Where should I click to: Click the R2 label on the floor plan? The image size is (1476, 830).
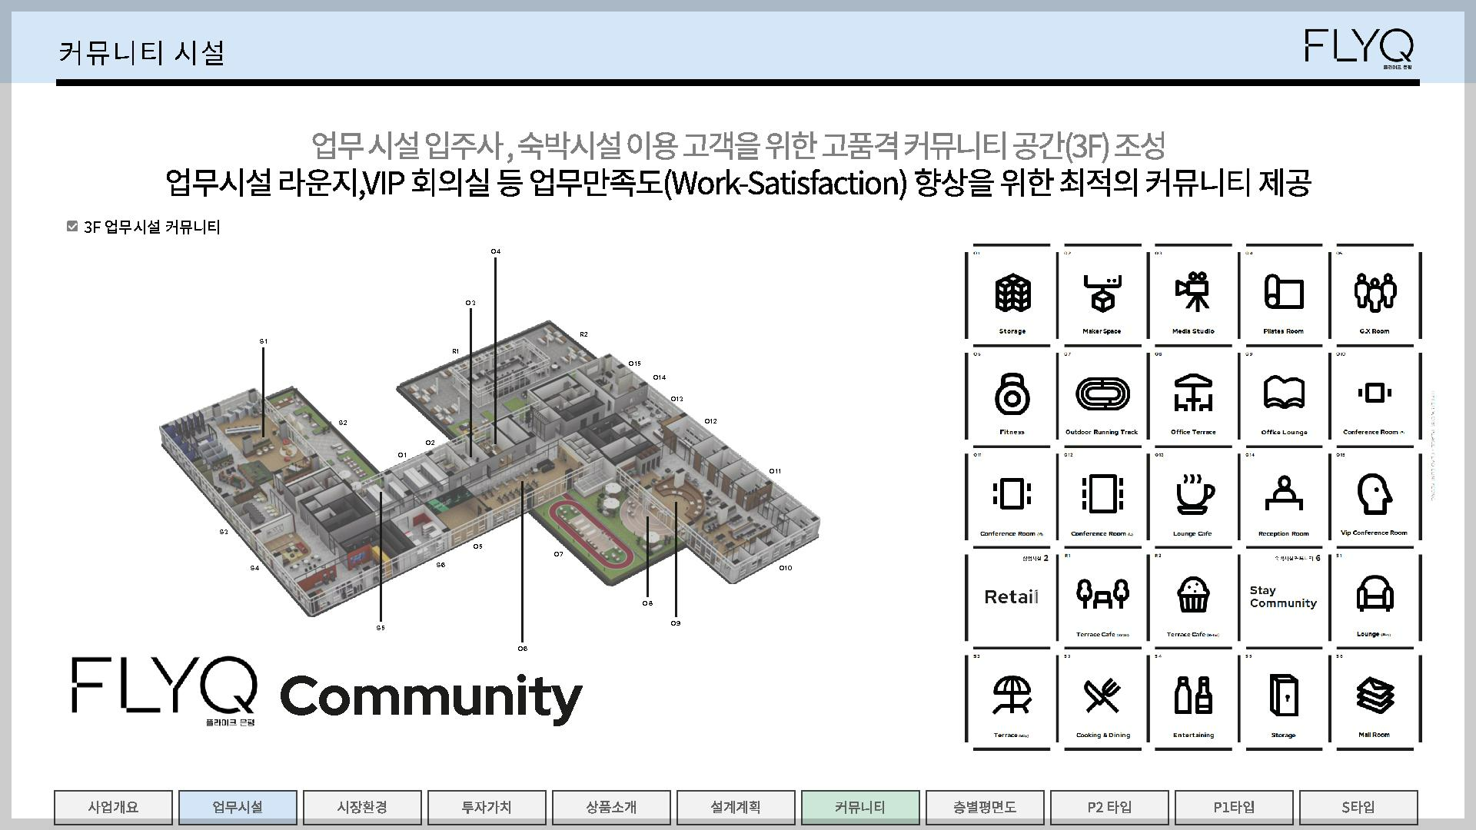tap(584, 334)
